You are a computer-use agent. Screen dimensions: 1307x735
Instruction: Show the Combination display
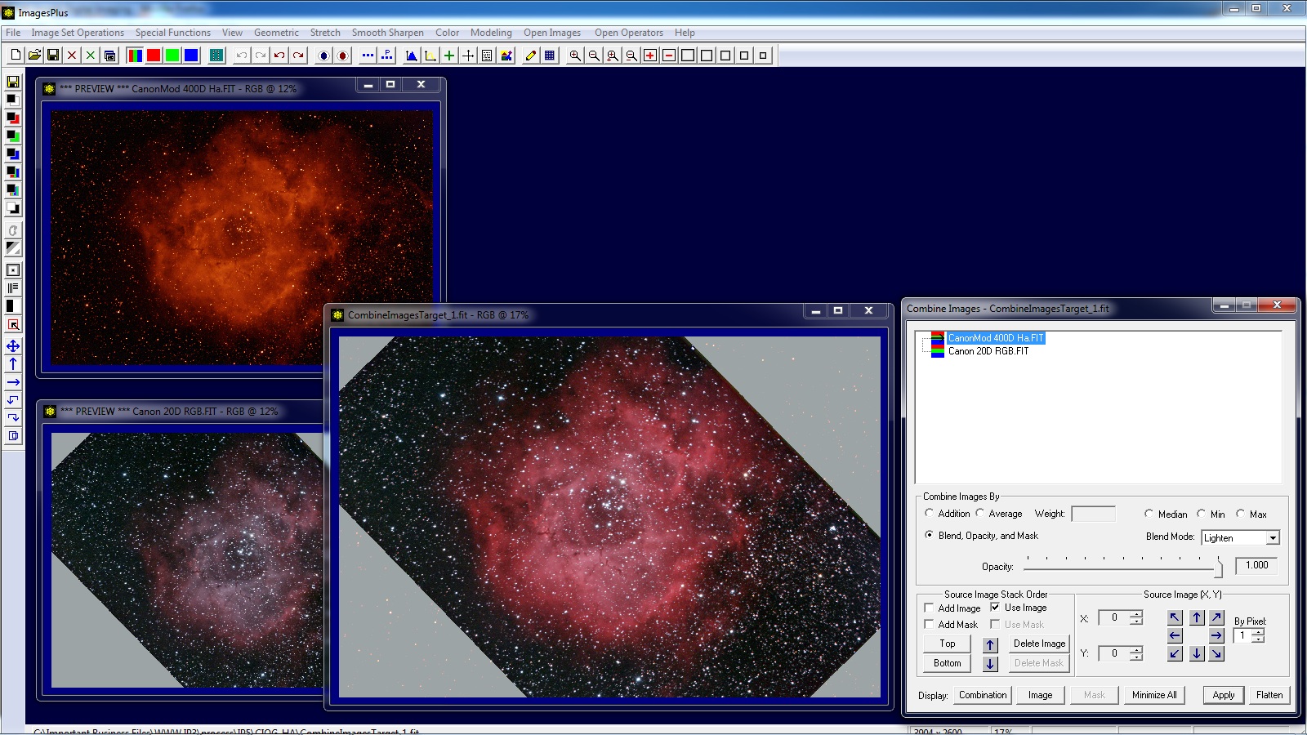(x=983, y=695)
